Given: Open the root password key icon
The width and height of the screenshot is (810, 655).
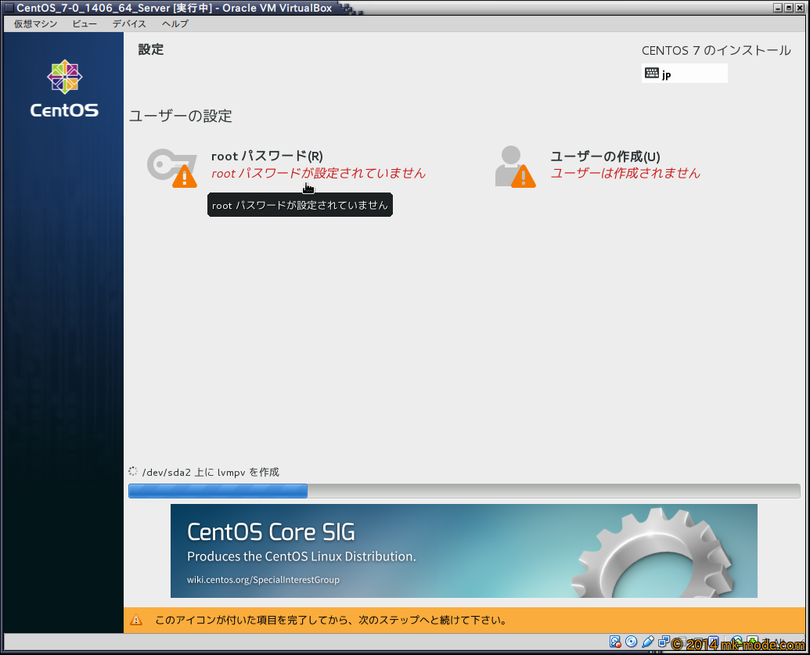Looking at the screenshot, I should click(164, 166).
